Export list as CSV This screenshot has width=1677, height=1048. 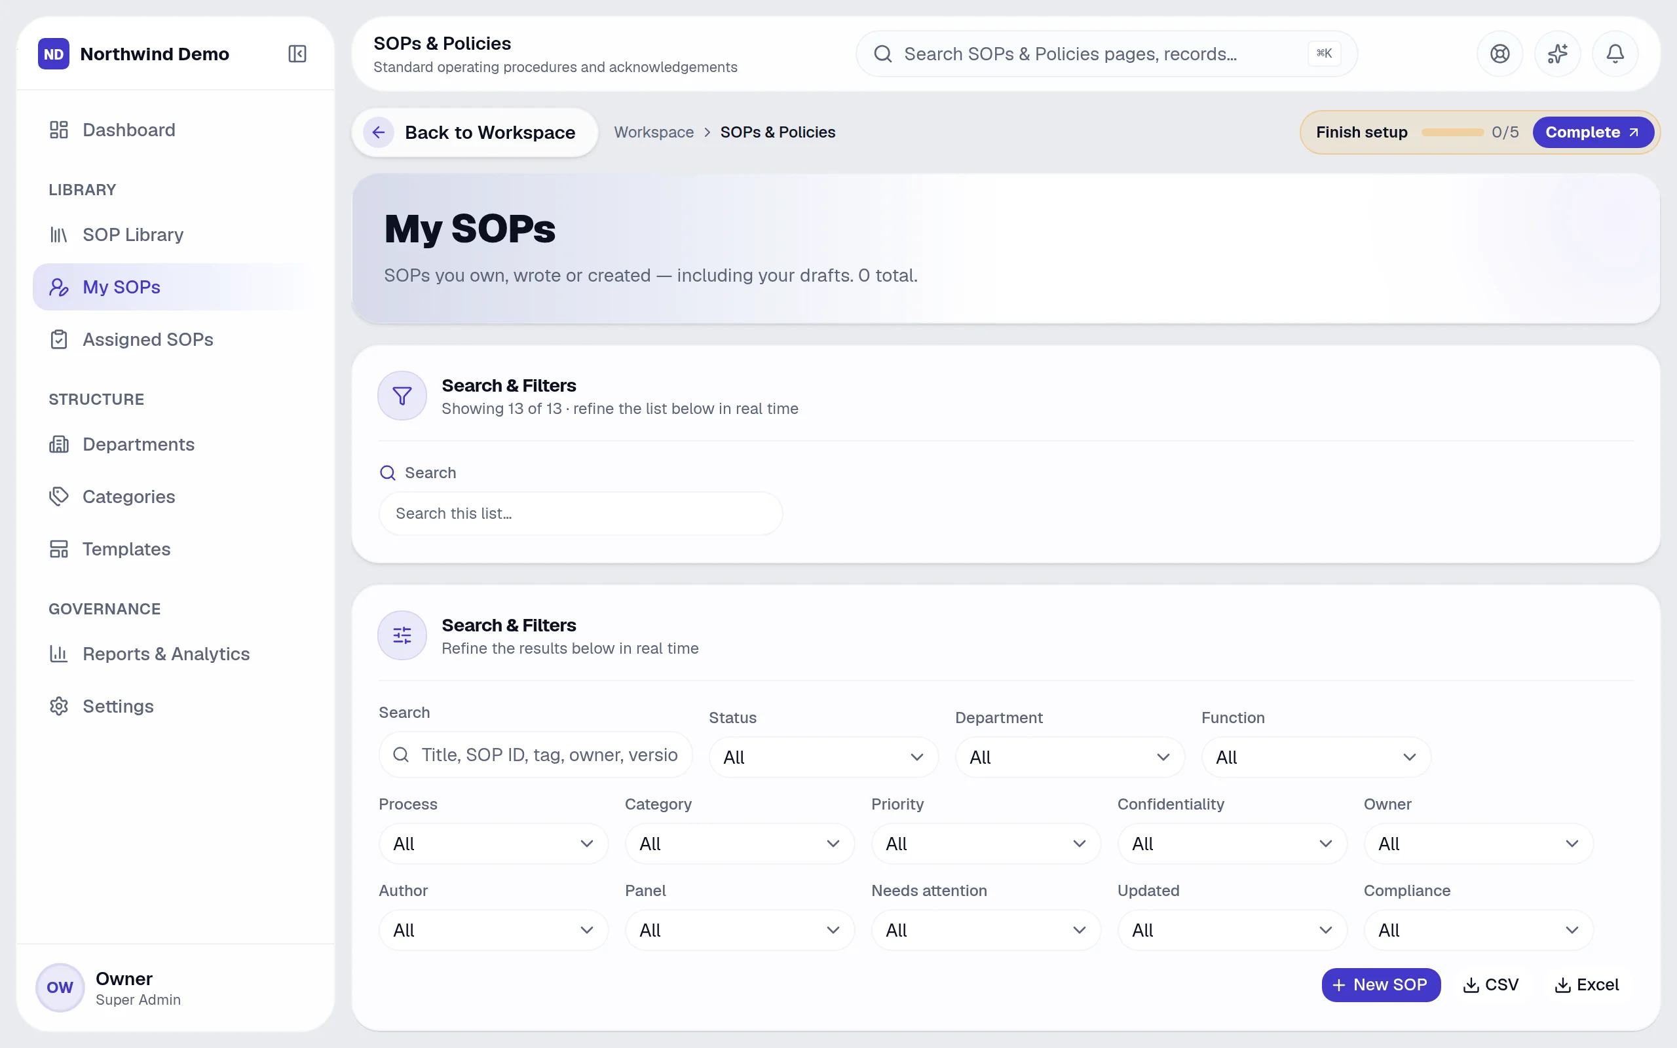1490,984
